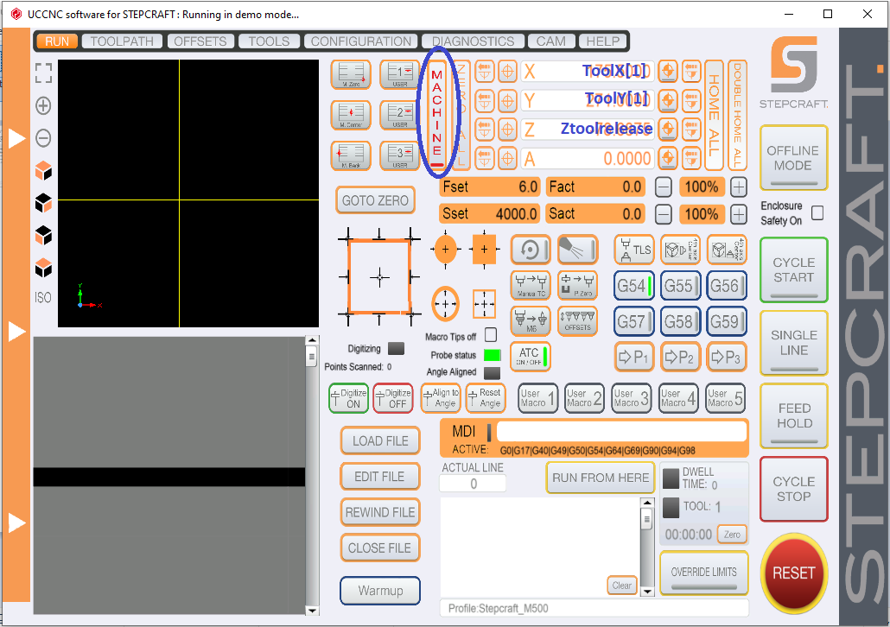Image resolution: width=890 pixels, height=627 pixels.
Task: Activate the G54 work offset
Action: tap(634, 285)
